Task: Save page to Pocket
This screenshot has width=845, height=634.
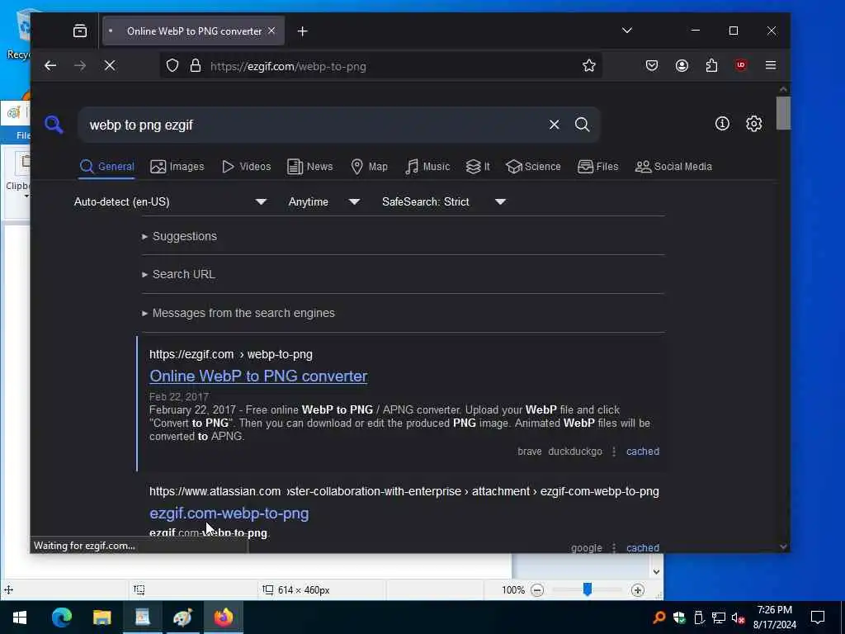Action: (652, 66)
